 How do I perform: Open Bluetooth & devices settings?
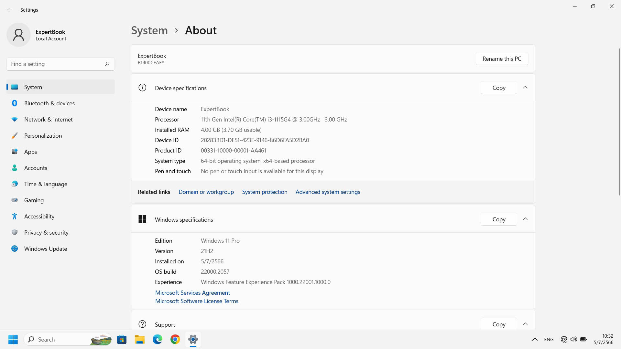(60, 103)
